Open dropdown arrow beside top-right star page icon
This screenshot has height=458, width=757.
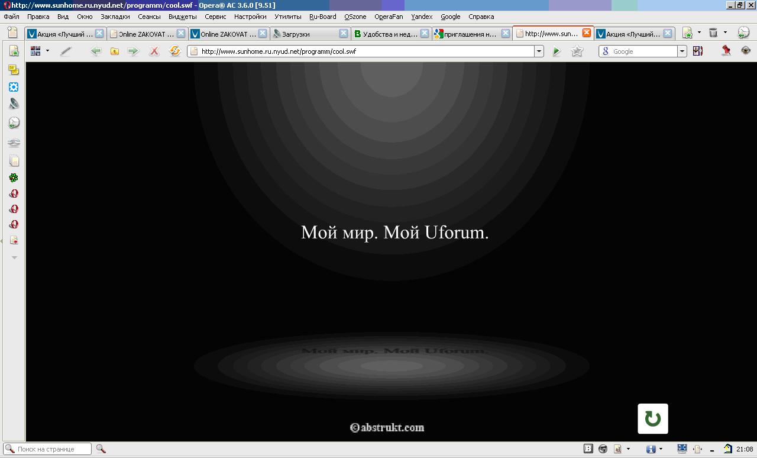[699, 33]
